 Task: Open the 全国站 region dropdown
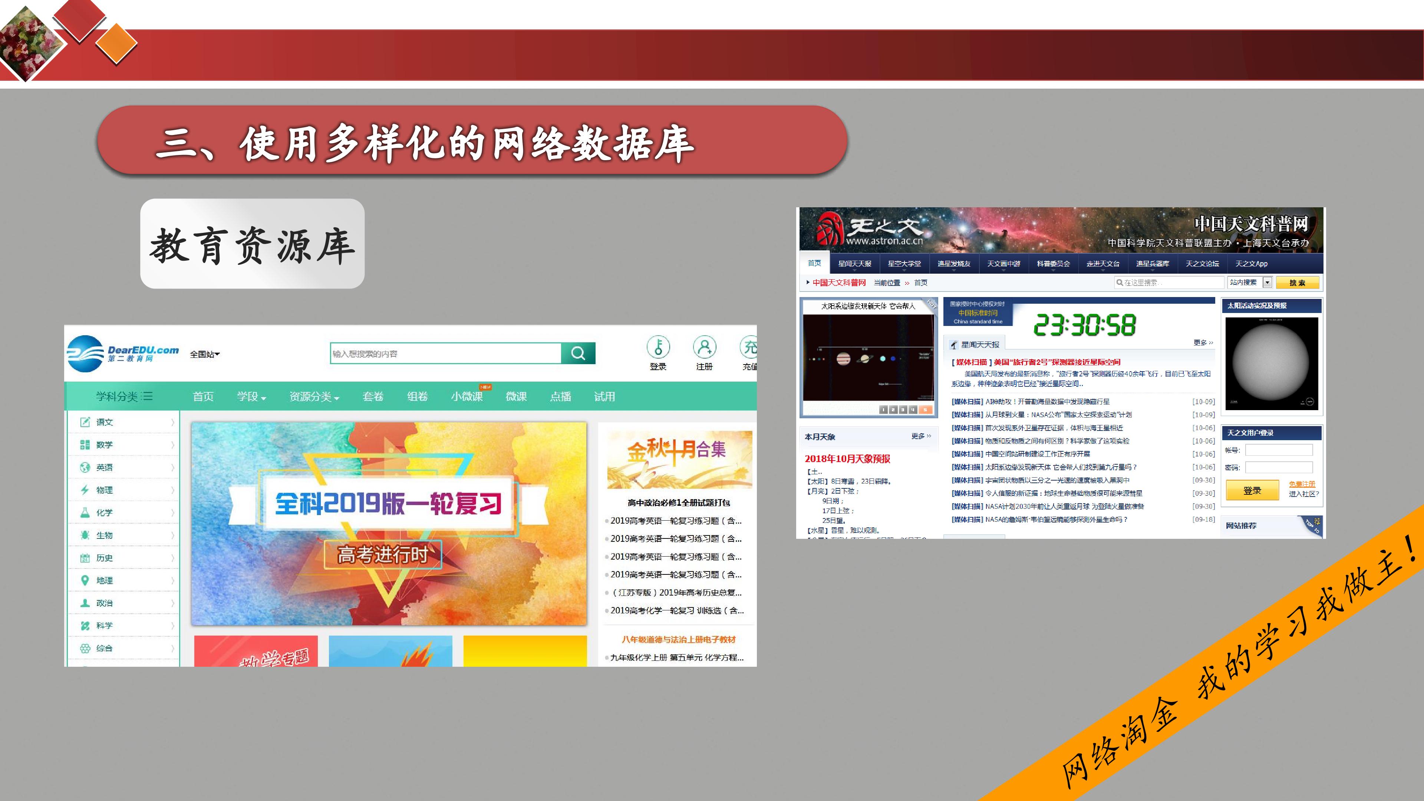[x=205, y=355]
